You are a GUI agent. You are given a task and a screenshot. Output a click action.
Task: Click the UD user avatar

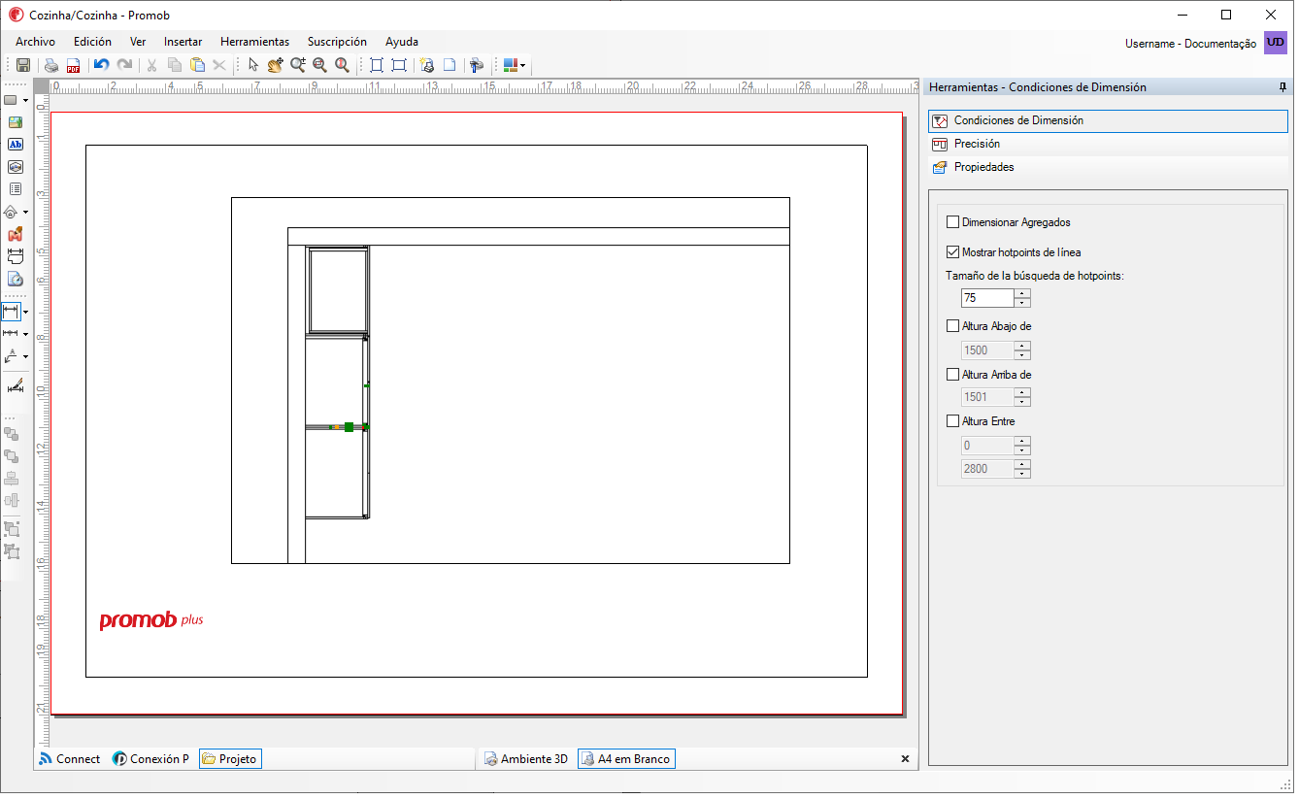click(1275, 42)
